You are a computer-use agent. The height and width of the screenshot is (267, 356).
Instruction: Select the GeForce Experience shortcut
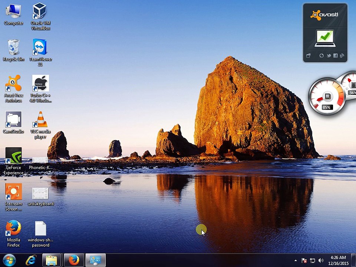tap(13, 156)
